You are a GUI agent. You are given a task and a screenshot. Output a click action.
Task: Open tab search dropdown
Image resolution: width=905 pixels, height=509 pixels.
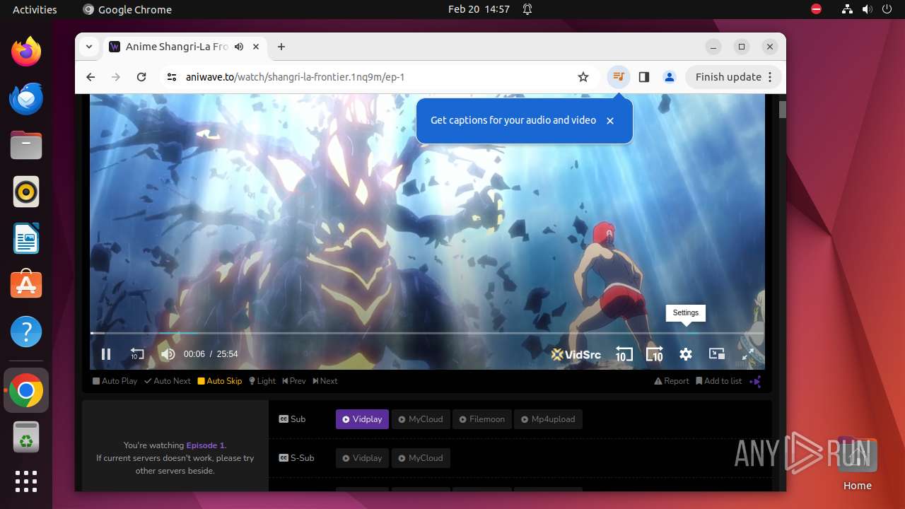[89, 47]
